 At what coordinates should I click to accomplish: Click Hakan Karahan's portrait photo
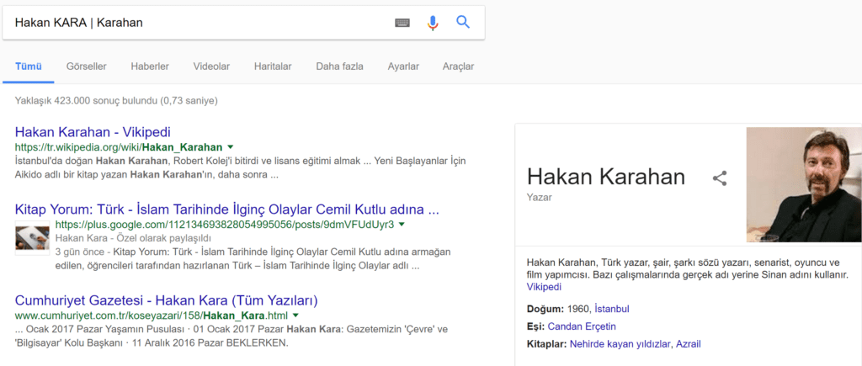click(x=803, y=184)
